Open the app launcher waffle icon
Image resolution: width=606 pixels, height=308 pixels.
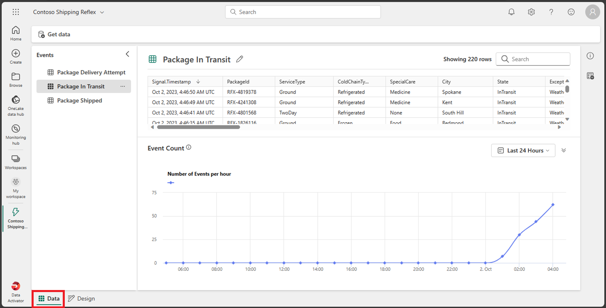[16, 12]
